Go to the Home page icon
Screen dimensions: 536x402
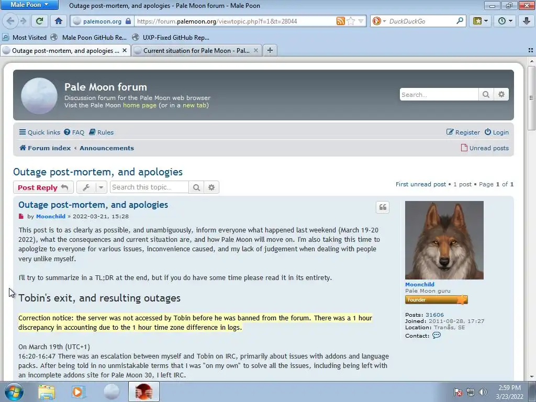tap(59, 21)
